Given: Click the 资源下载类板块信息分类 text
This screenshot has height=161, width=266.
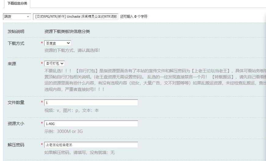Looking at the screenshot, I should [x=67, y=31].
